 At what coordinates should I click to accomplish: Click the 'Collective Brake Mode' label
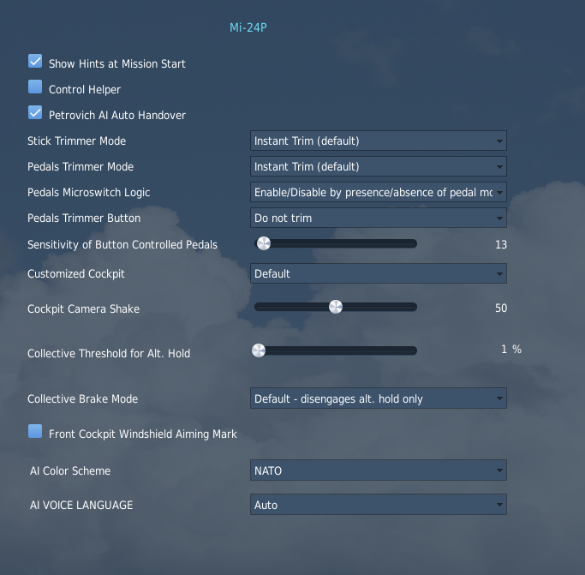(82, 399)
